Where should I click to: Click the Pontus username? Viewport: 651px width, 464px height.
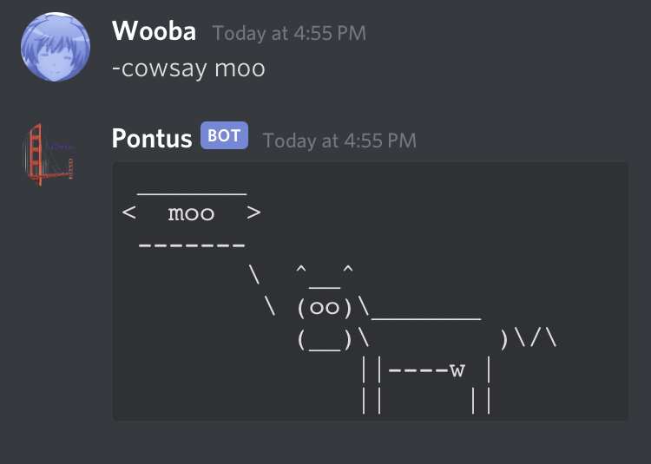[x=152, y=138]
